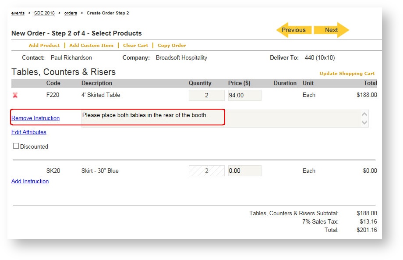
Task: Click Add Instruction under the SK20 skirt
Action: [x=30, y=181]
